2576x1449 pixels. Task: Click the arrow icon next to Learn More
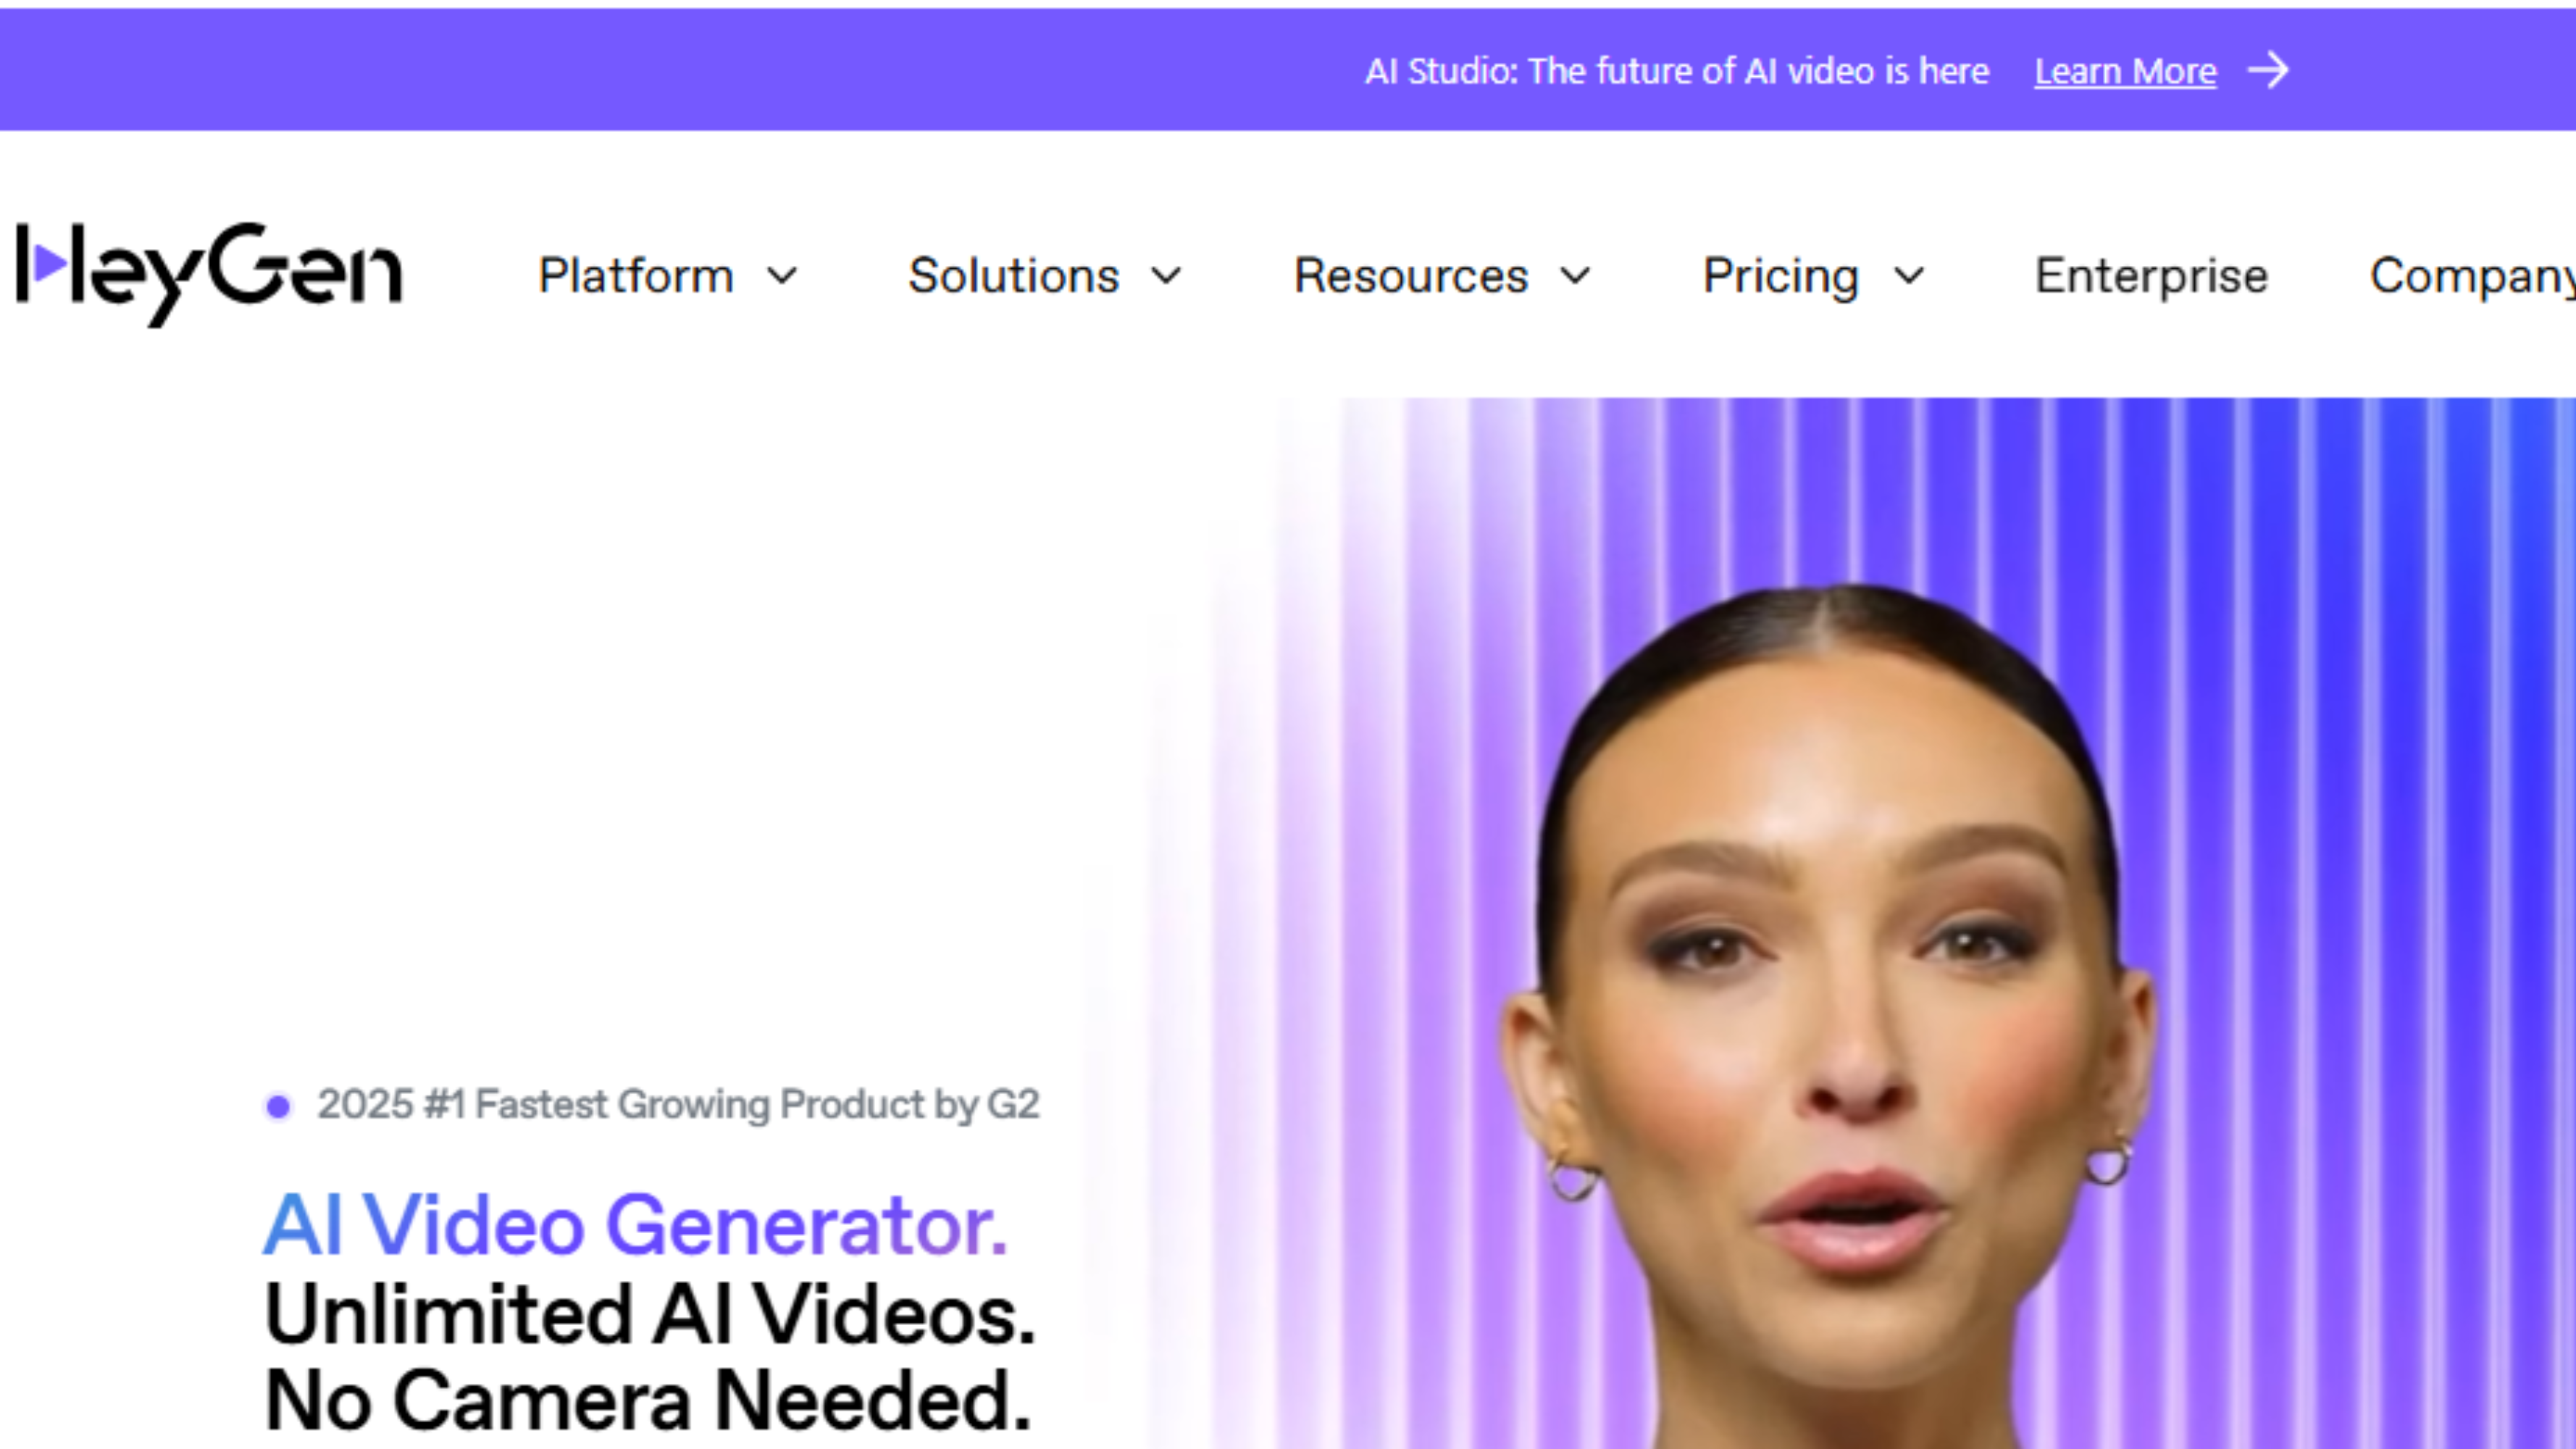(x=2268, y=71)
